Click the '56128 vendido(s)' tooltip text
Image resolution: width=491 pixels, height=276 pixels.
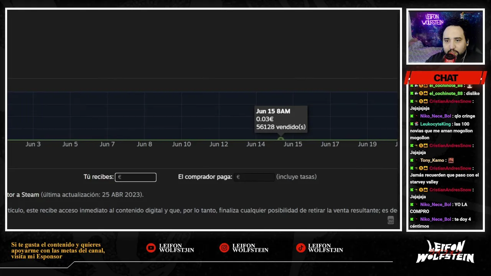tap(281, 127)
